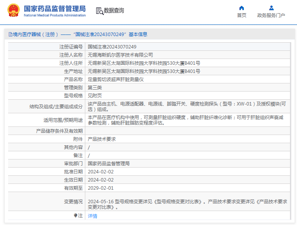Click approval date value in 批准日期 row
Viewport: 297px width, 225px height.
click(x=101, y=172)
